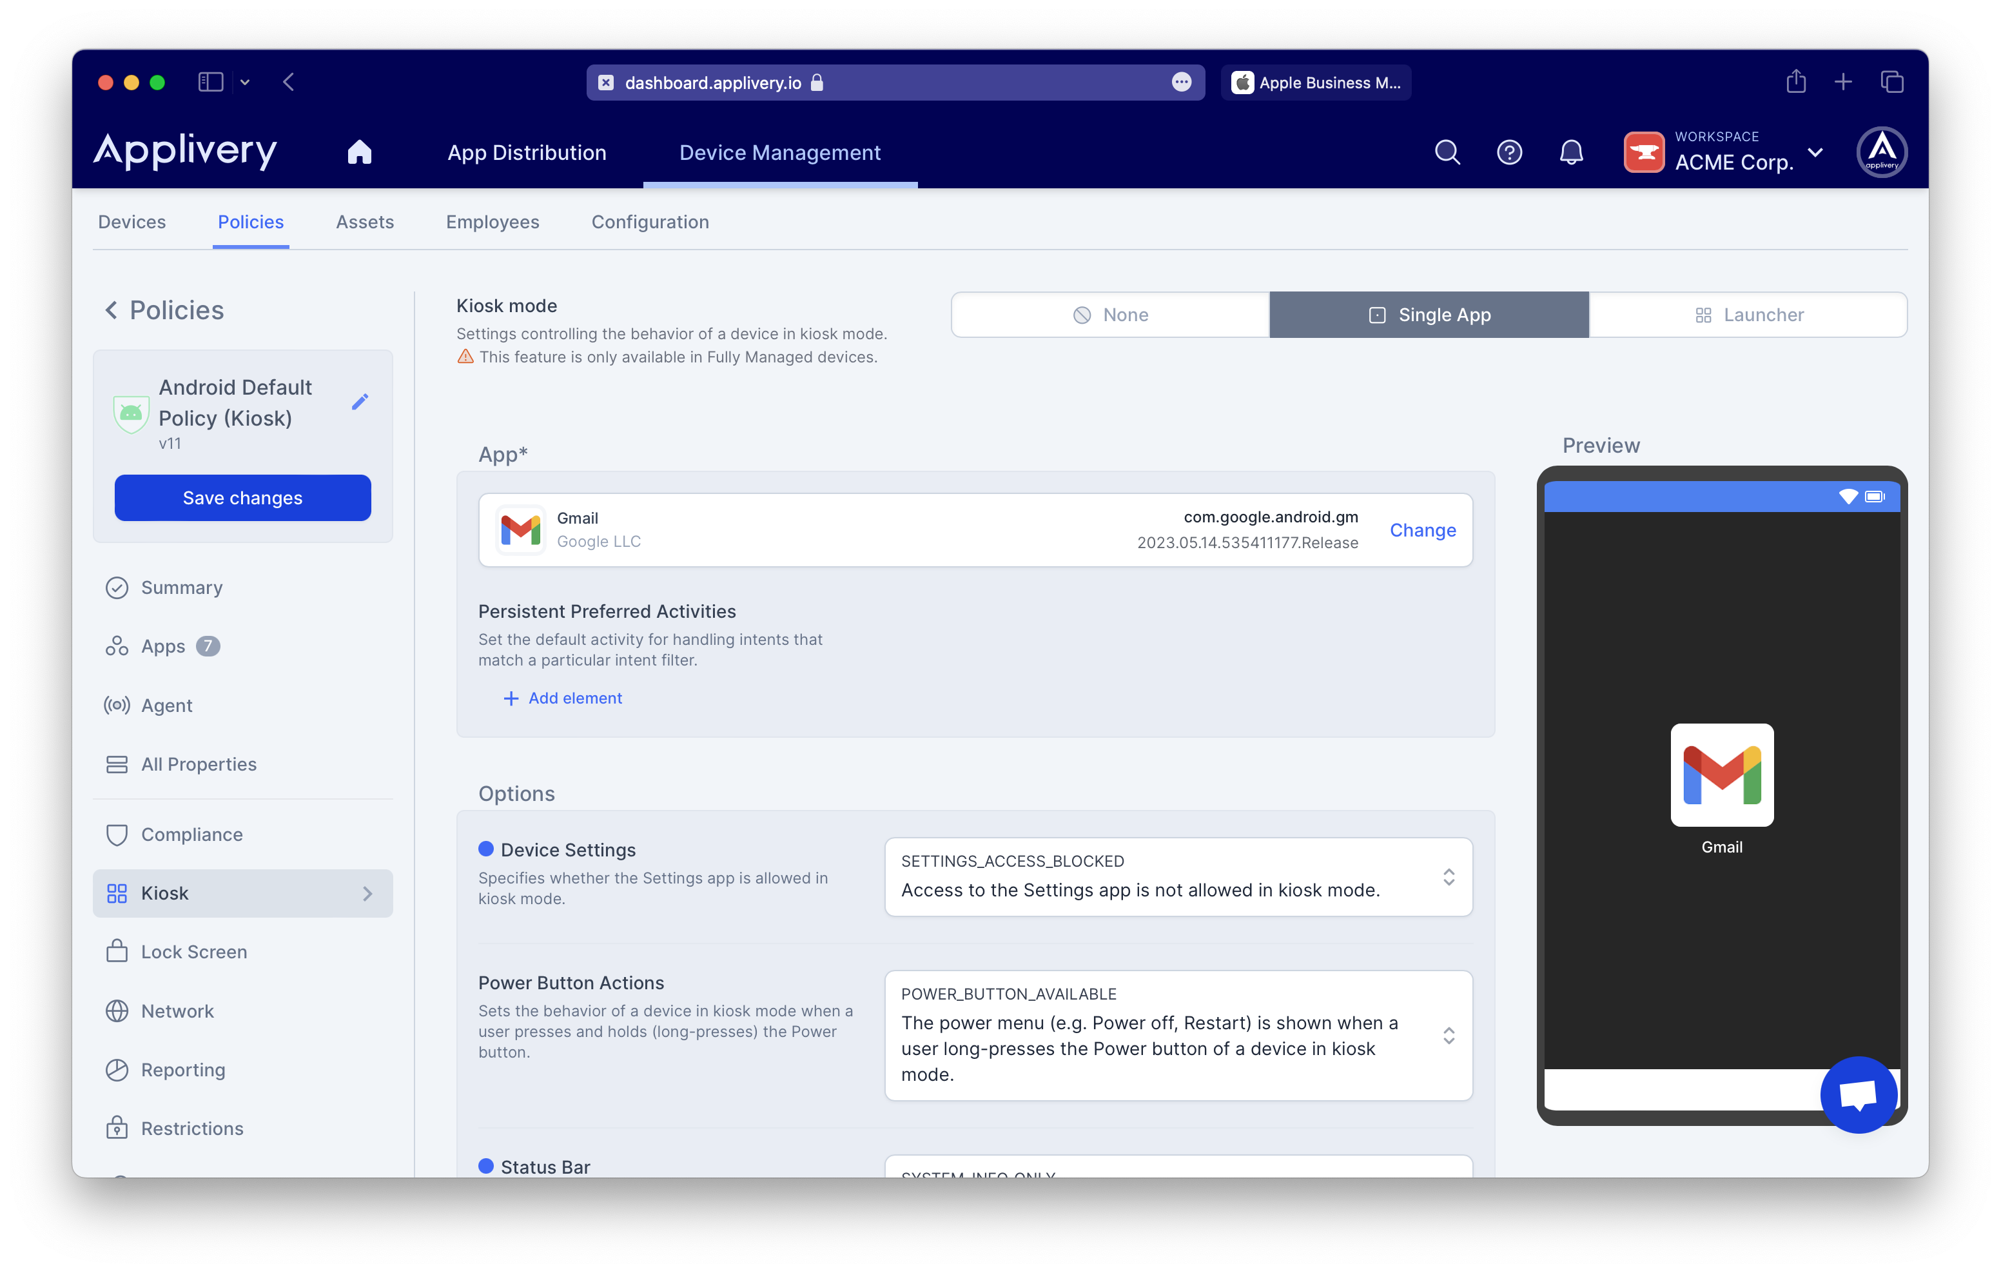Edit the policy name with pencil icon
This screenshot has width=2001, height=1273.
(359, 402)
